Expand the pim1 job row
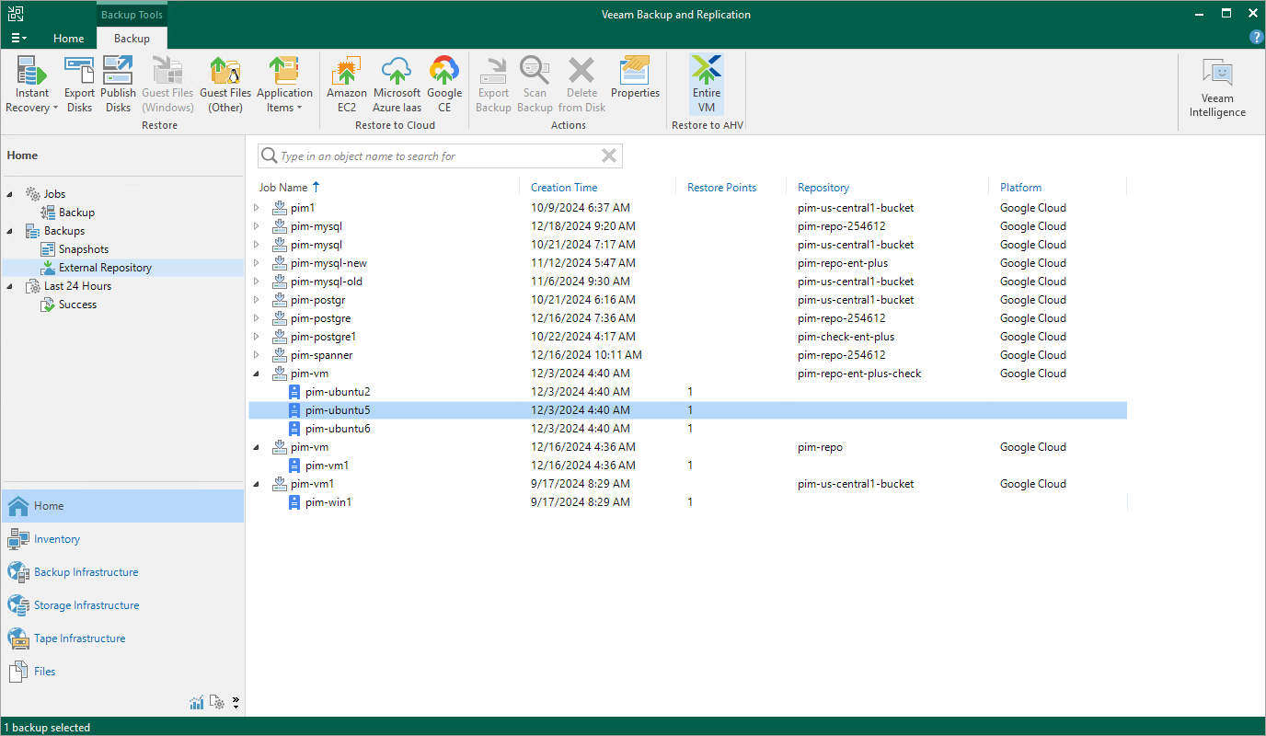 (257, 208)
